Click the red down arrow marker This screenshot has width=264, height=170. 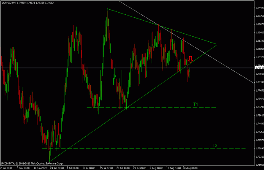pyautogui.click(x=191, y=59)
